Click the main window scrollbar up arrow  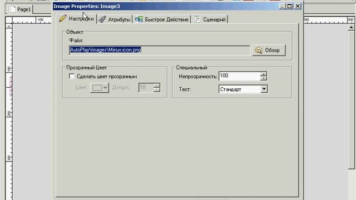[351, 27]
